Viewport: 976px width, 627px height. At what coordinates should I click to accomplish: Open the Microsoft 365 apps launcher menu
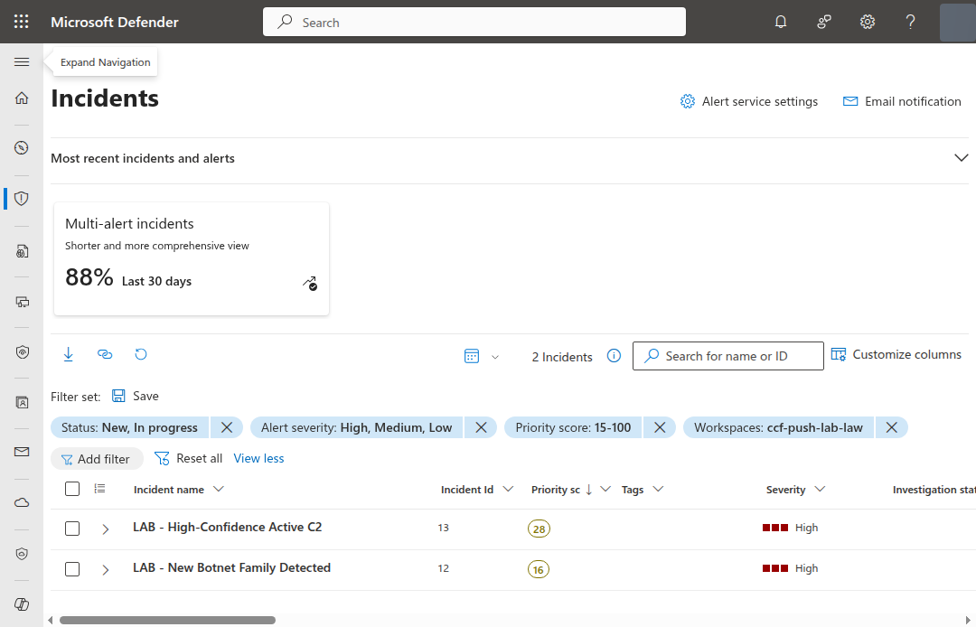[21, 21]
